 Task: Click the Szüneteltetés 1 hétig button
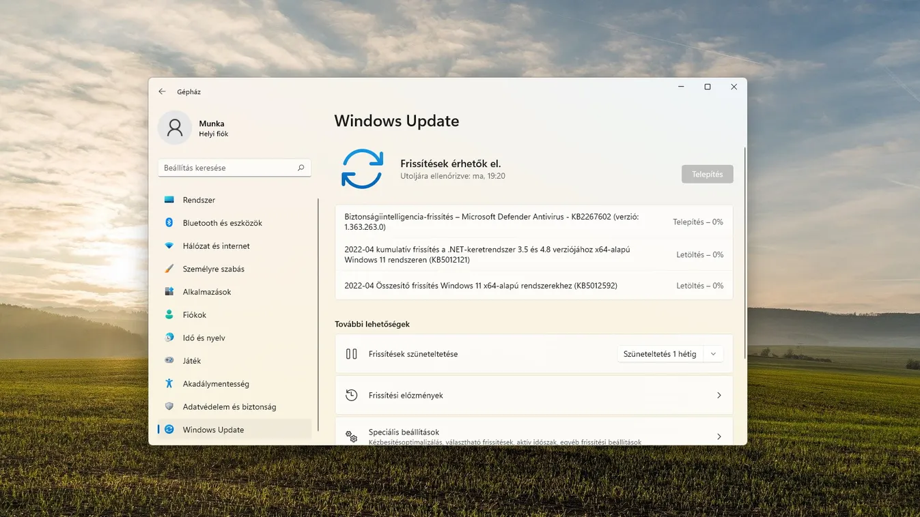(x=660, y=354)
